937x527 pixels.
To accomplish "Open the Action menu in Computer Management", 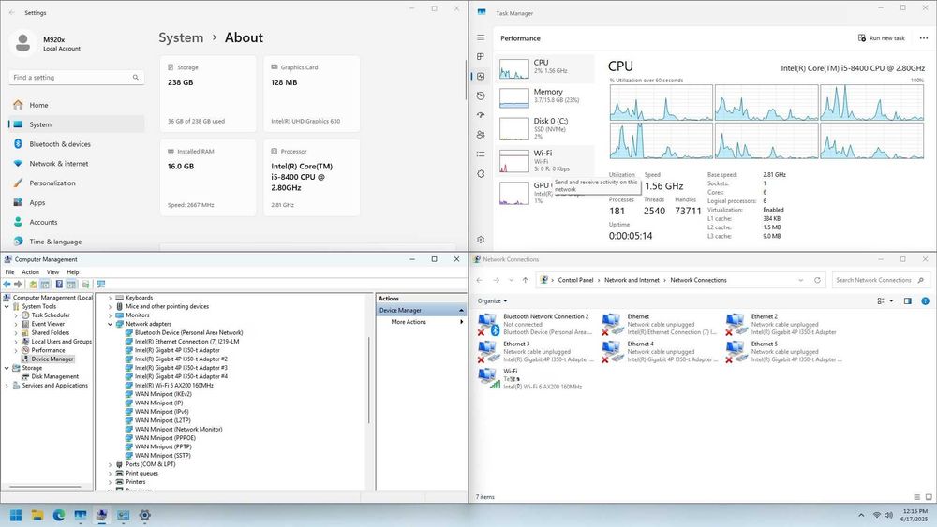I will pos(31,272).
